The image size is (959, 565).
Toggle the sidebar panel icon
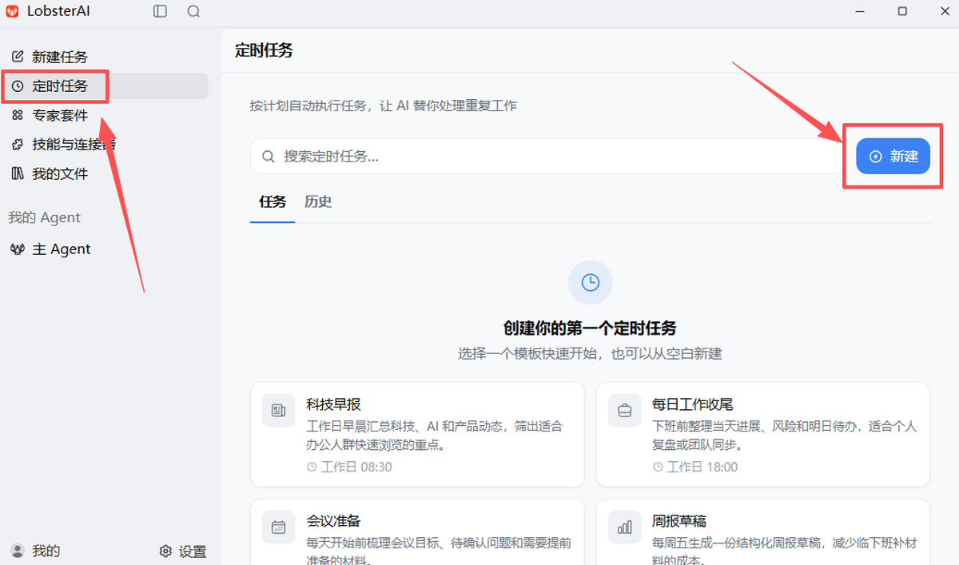[161, 11]
